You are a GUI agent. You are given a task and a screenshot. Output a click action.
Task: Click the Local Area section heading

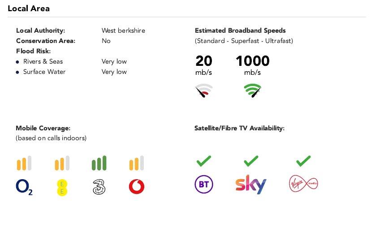29,9
